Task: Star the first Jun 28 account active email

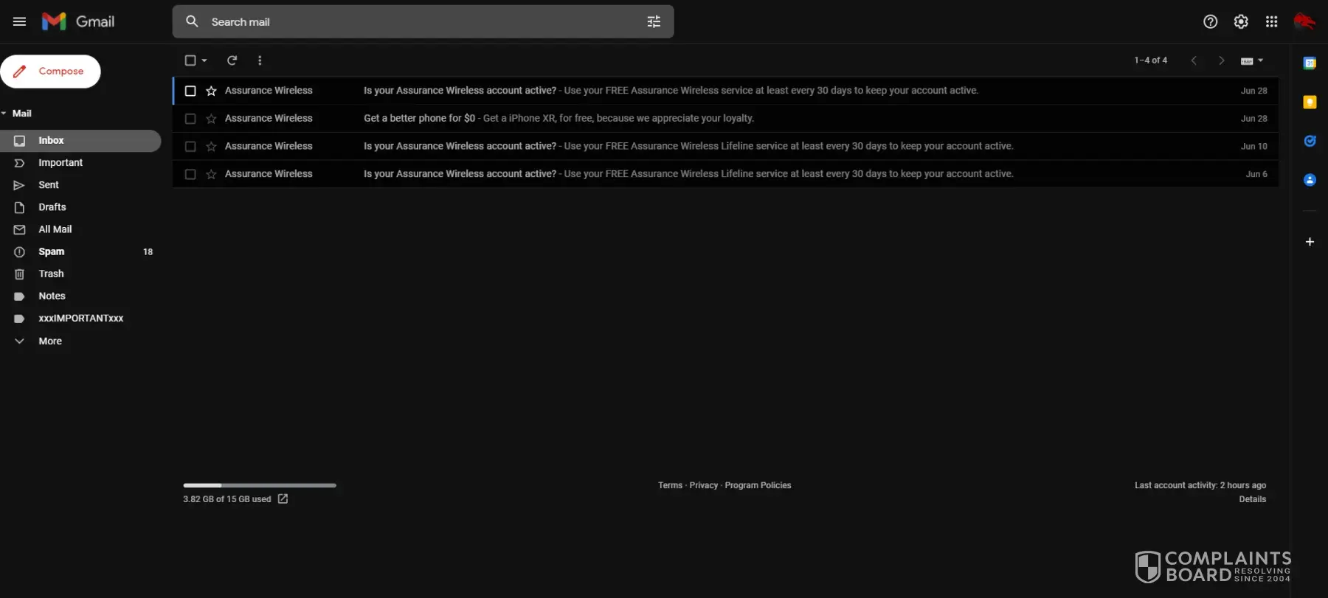Action: 211,91
